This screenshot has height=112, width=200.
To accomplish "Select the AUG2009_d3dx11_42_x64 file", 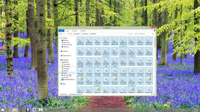I will pos(115,62).
